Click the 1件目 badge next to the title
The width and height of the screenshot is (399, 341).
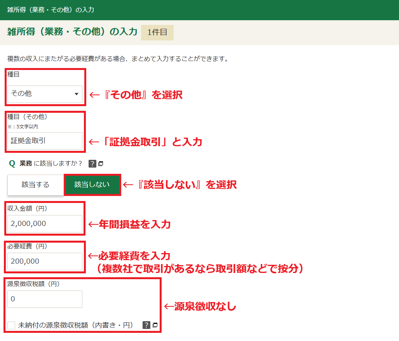[157, 32]
